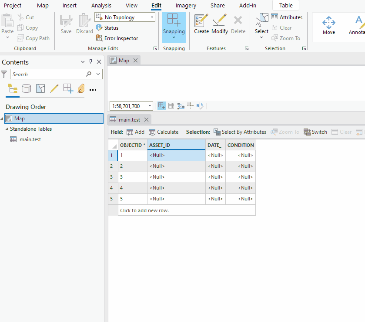Toggle ground to grid correction button
365x322 pixels.
pos(200,106)
